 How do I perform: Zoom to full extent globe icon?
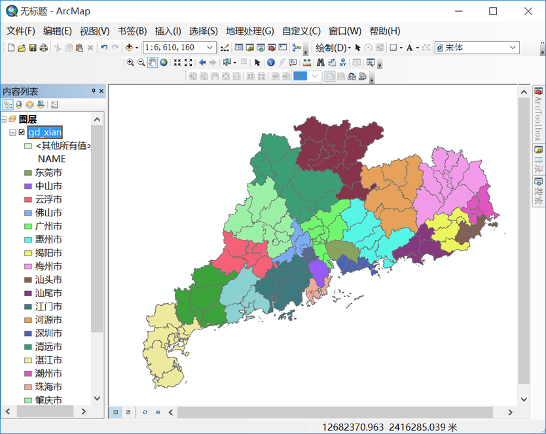pyautogui.click(x=163, y=63)
